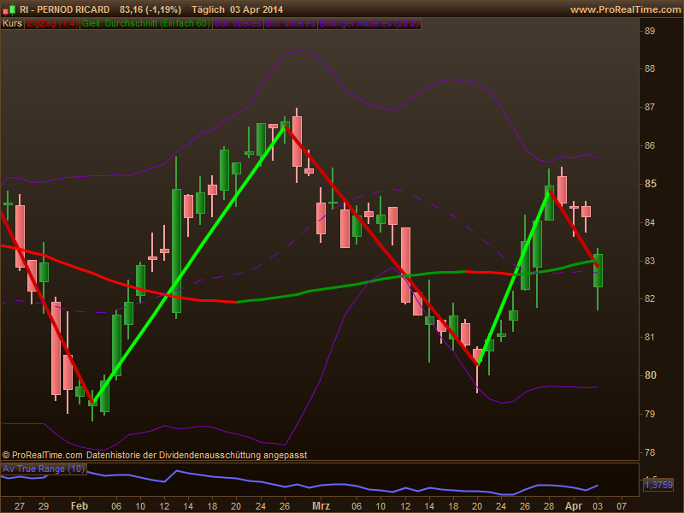
Task: Click the Feb label on time axis
Action: click(x=80, y=506)
